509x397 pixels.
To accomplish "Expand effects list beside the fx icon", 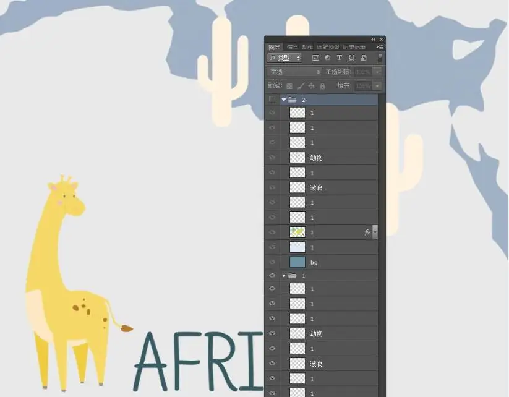I will pos(375,232).
